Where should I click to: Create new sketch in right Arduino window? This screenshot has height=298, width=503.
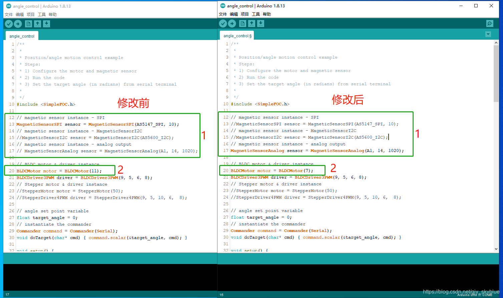pyautogui.click(x=242, y=23)
